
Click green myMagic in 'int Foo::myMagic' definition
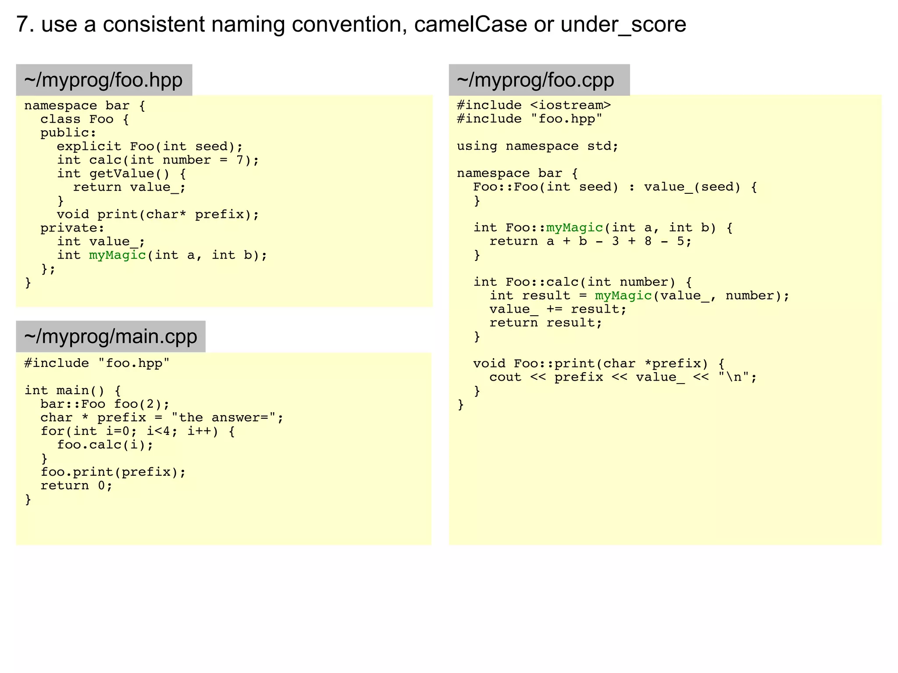[x=574, y=228]
